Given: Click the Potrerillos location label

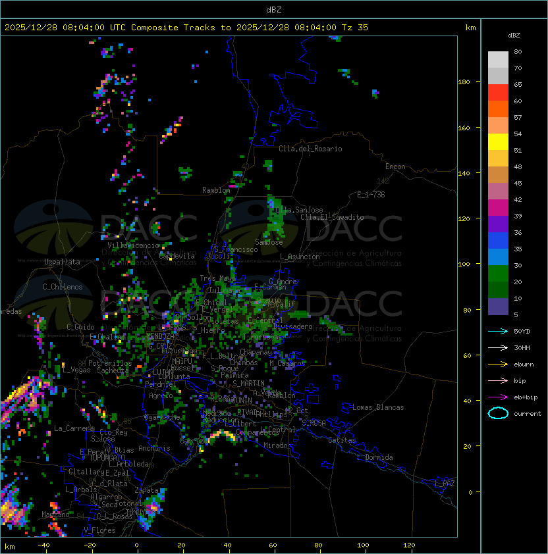Looking at the screenshot, I should [110, 363].
